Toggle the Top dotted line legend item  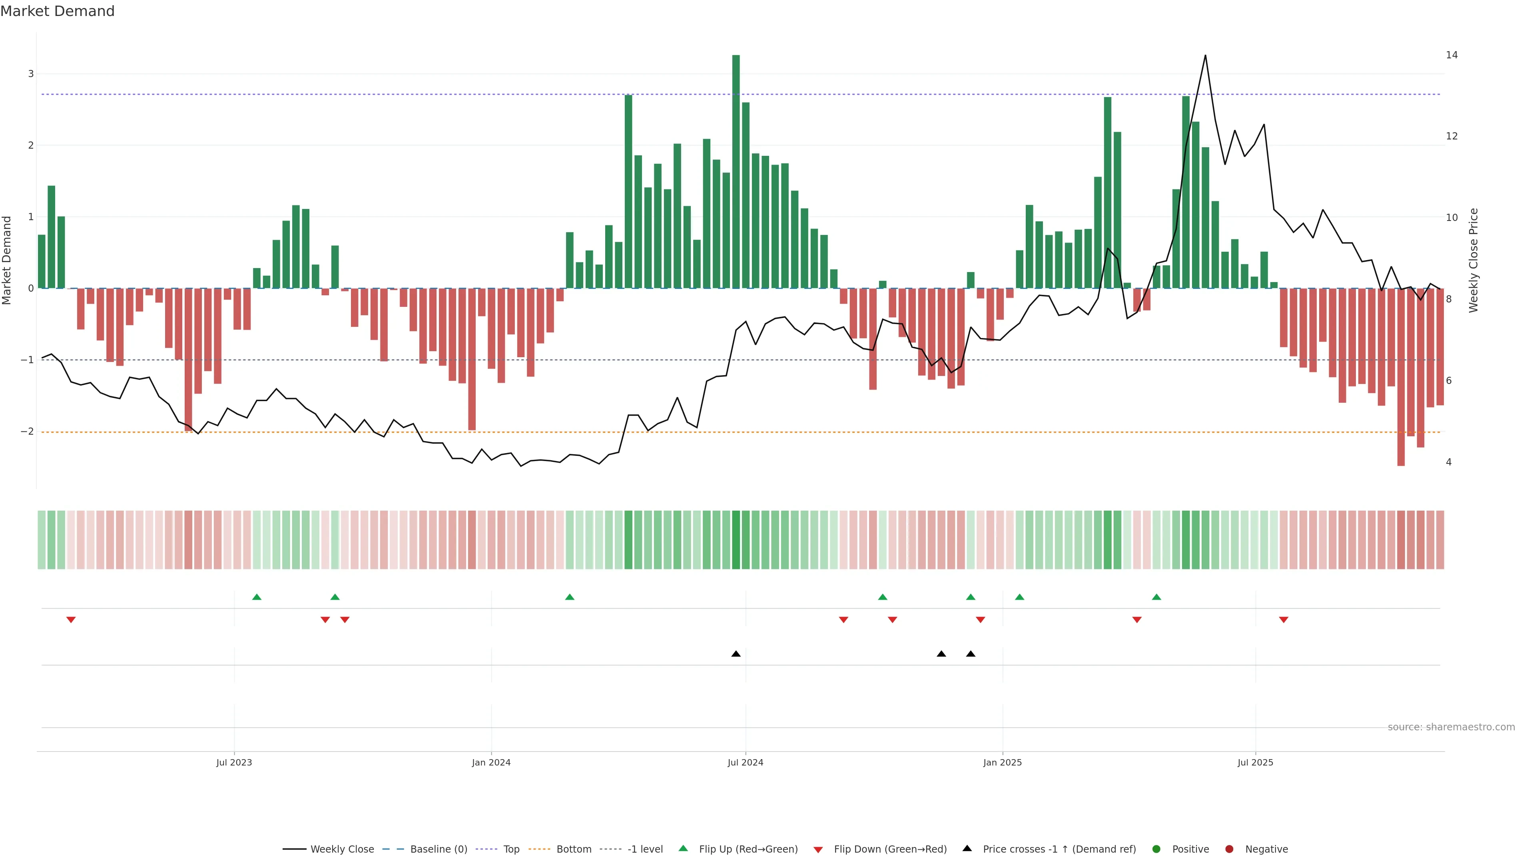pyautogui.click(x=511, y=849)
